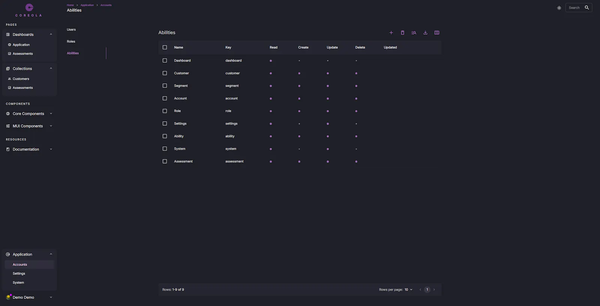The width and height of the screenshot is (600, 306).
Task: Click the Documentation book icon
Action: pos(8,149)
